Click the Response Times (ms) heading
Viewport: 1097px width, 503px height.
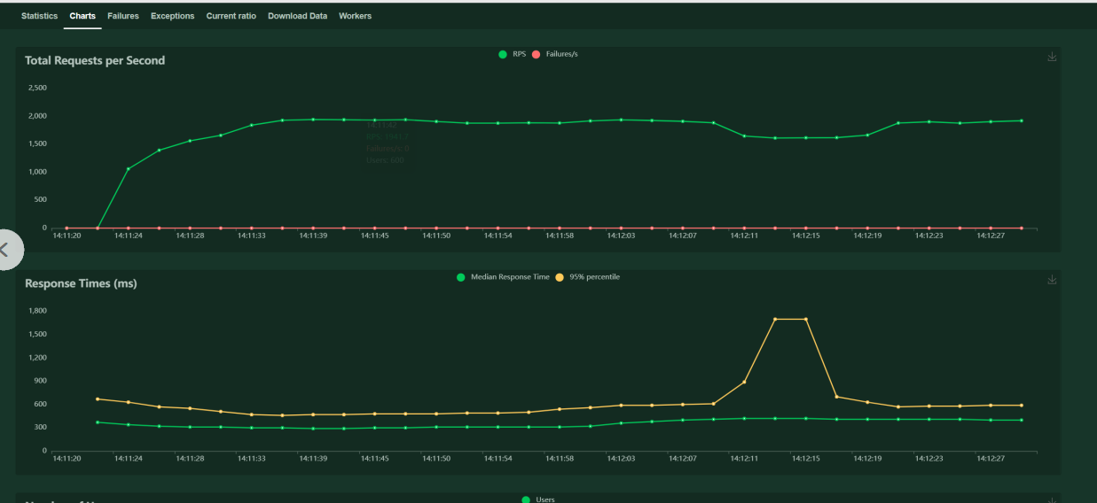pos(81,283)
